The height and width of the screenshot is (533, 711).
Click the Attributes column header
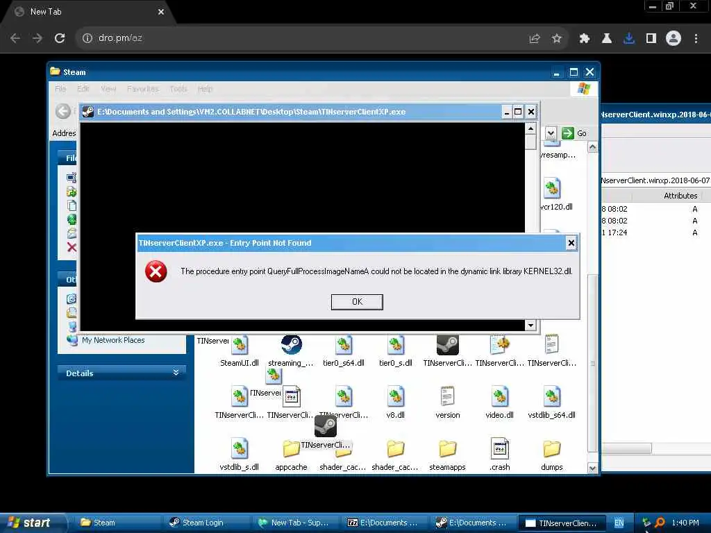[x=680, y=196]
